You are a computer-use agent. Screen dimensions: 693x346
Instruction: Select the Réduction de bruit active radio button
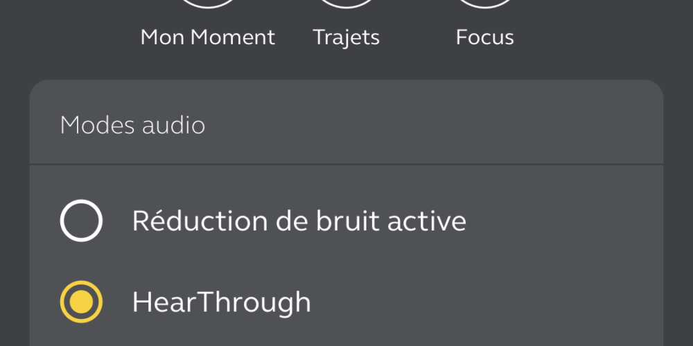[81, 221]
